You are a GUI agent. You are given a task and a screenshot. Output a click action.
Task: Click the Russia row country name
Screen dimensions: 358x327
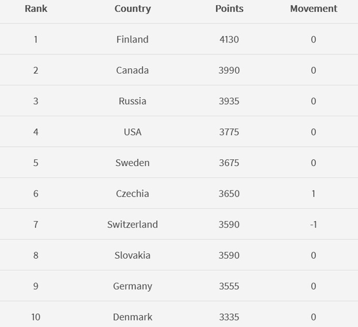pos(133,101)
